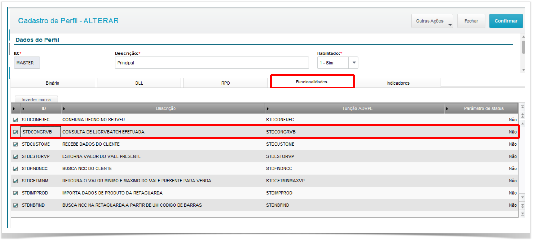The image size is (534, 241).
Task: Click STDNBFIND in Função ADVPL column
Action: click(x=278, y=205)
